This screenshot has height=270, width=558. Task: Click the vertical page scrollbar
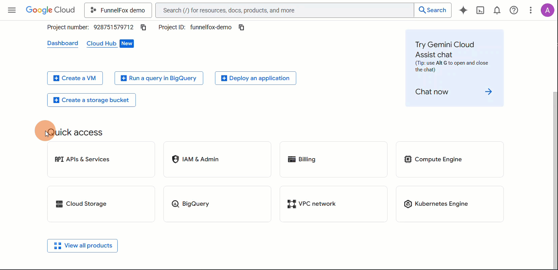tap(555, 180)
